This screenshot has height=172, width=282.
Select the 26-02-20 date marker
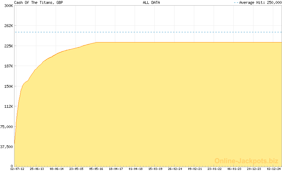pyautogui.click(x=175, y=169)
